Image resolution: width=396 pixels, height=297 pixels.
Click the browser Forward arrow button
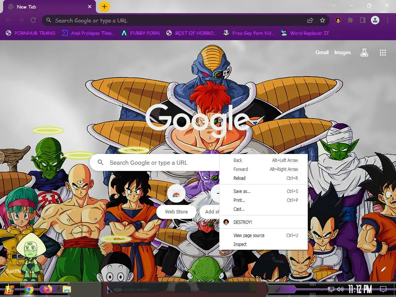coord(21,20)
